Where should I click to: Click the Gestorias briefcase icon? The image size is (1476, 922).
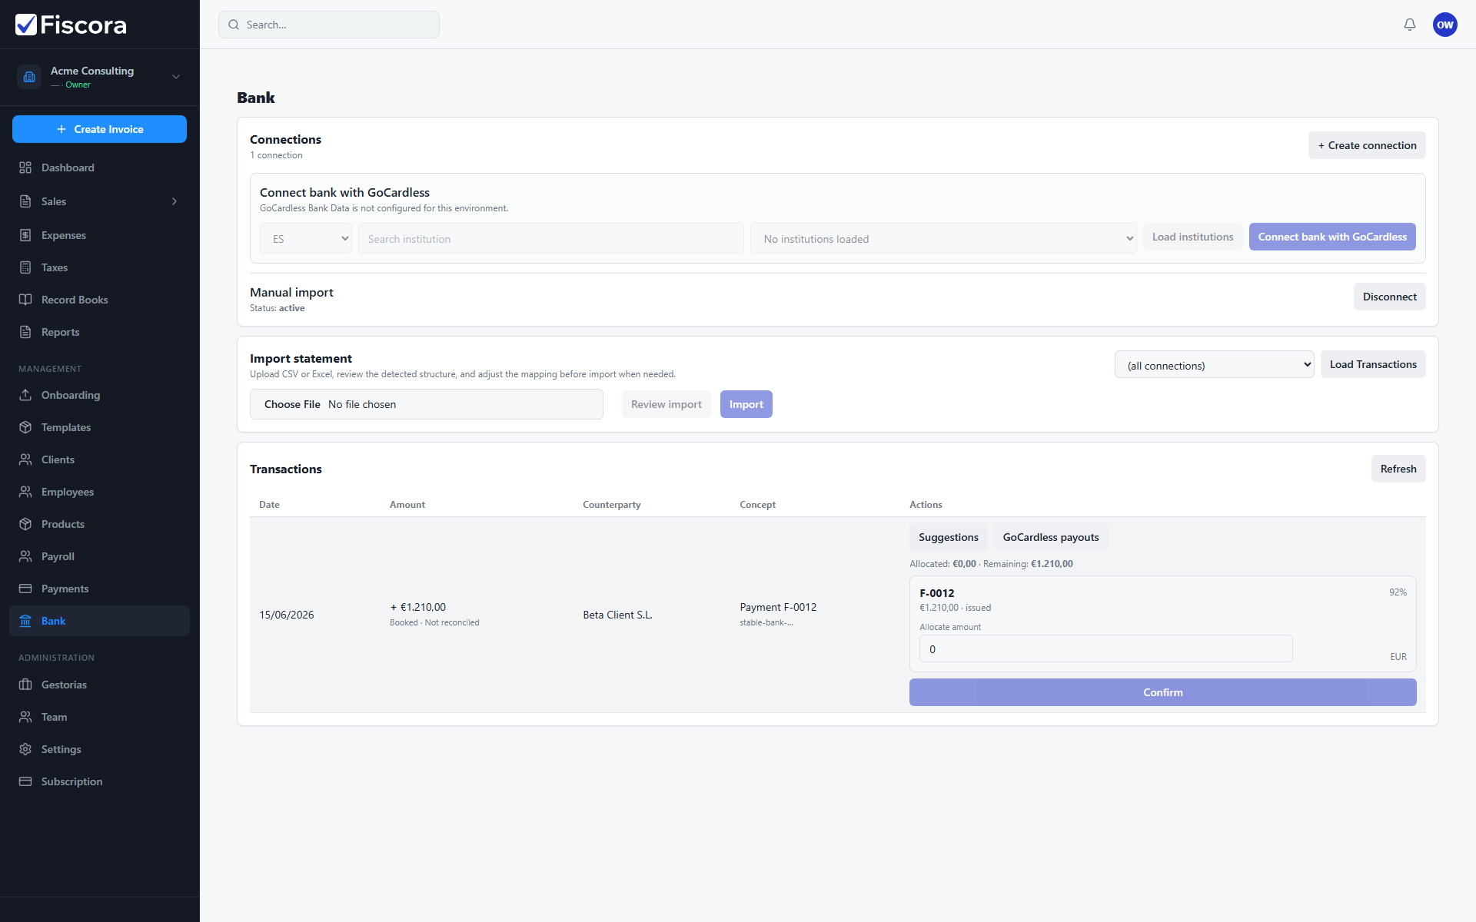coord(25,685)
